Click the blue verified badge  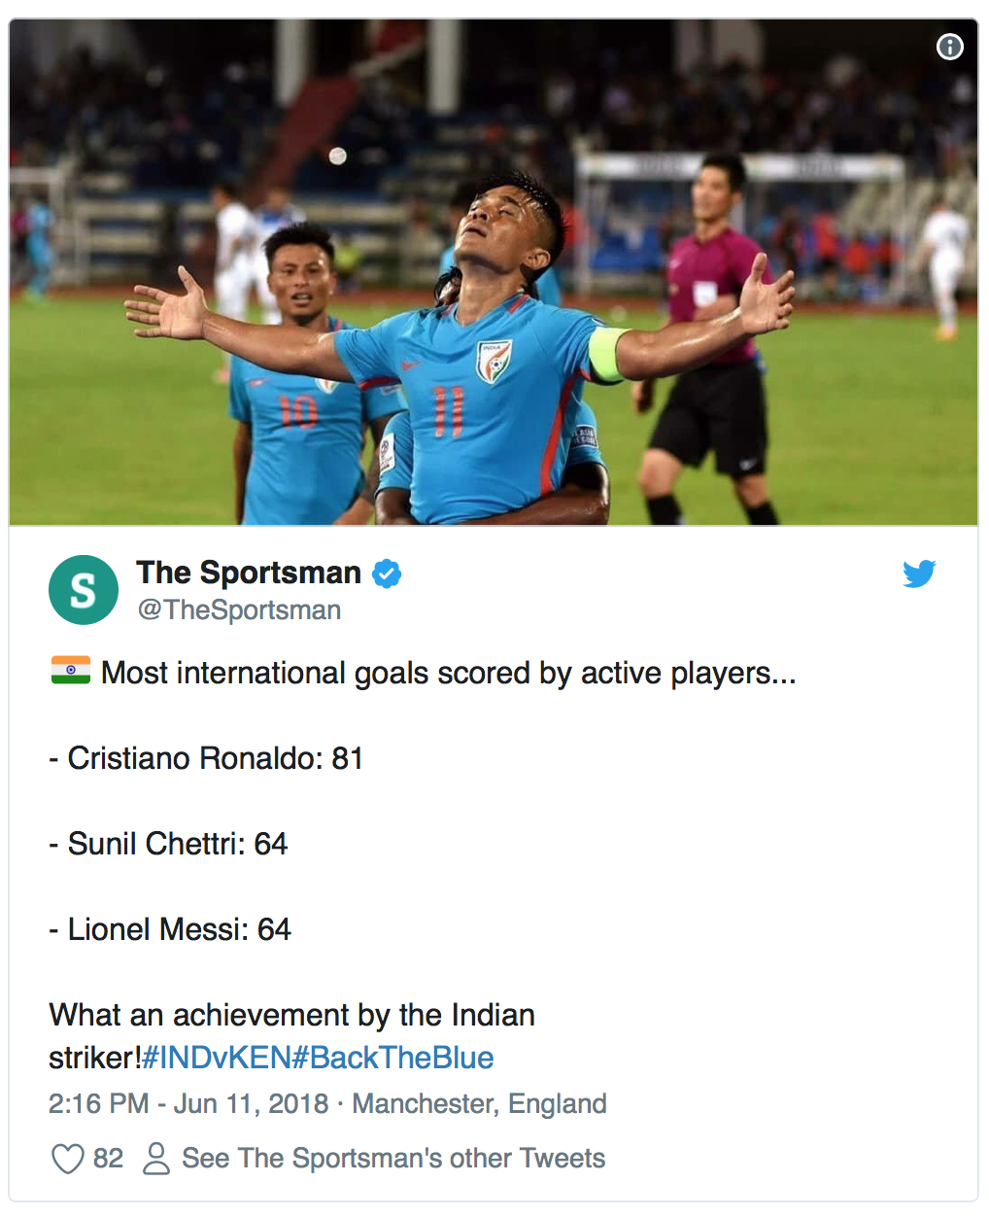click(x=387, y=574)
